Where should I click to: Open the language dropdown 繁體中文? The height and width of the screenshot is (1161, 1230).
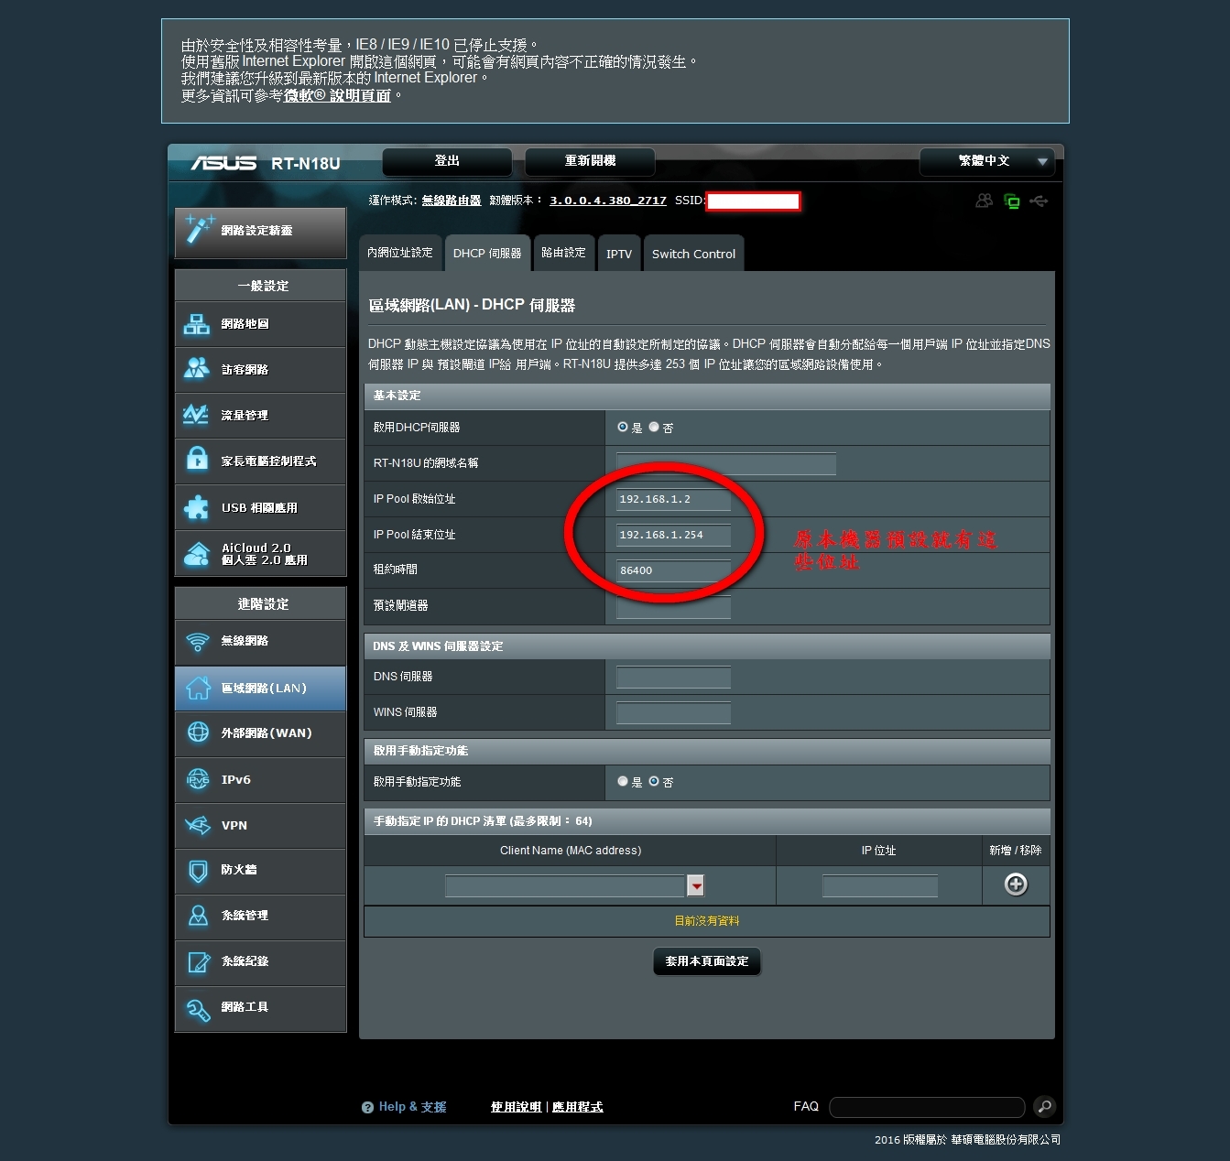click(987, 162)
